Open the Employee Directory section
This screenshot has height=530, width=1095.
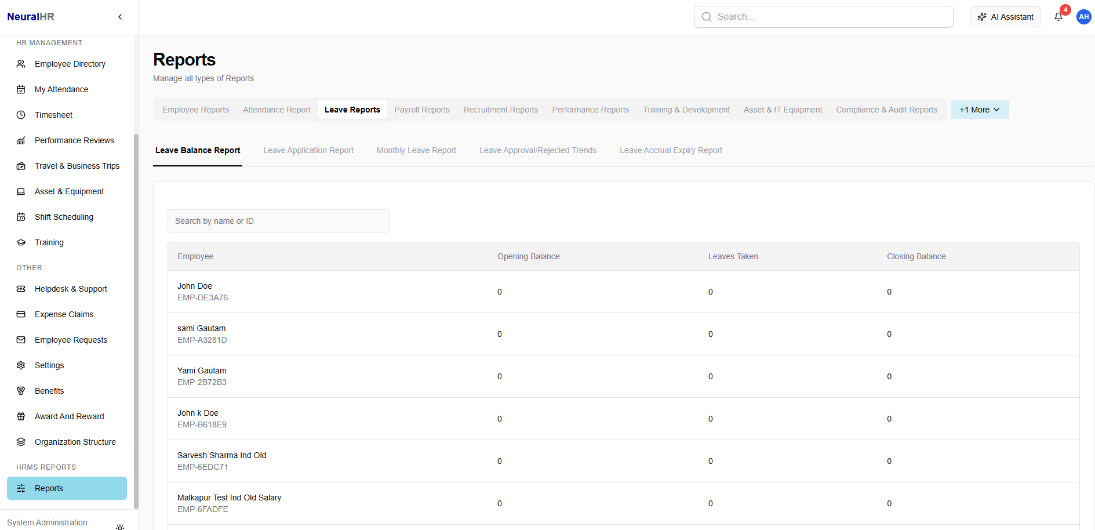(70, 64)
